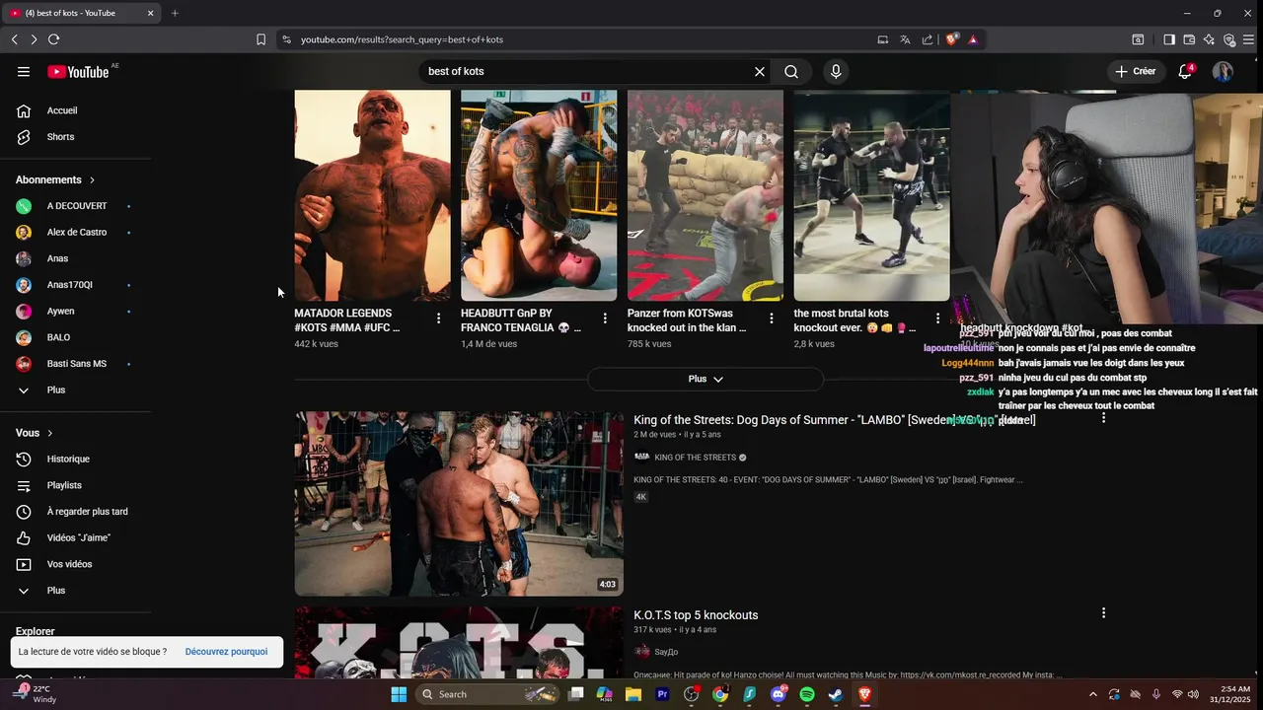The width and height of the screenshot is (1263, 710).
Task: Open Steam from the taskbar
Action: (x=836, y=694)
